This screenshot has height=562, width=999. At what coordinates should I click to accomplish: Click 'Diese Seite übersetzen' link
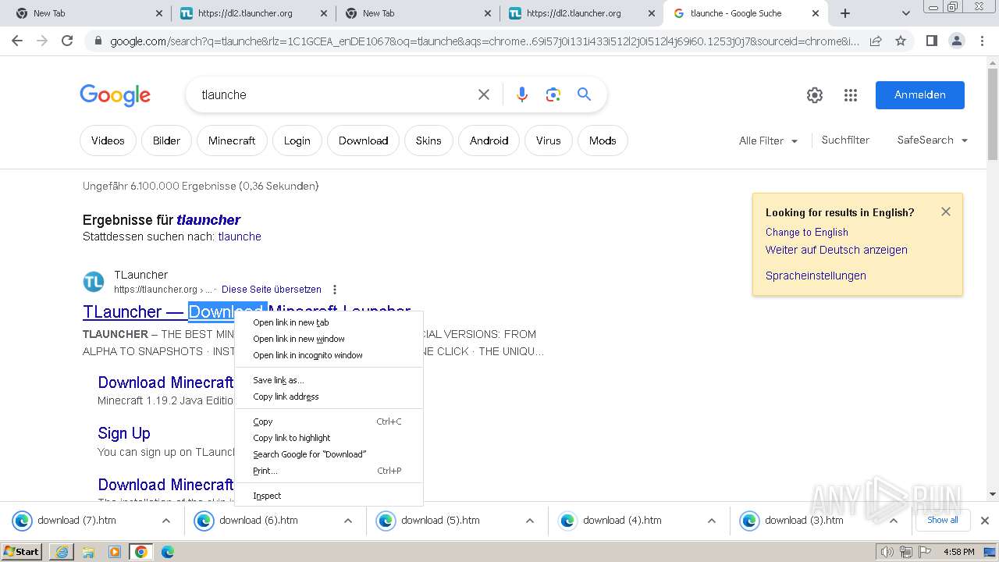pos(272,290)
